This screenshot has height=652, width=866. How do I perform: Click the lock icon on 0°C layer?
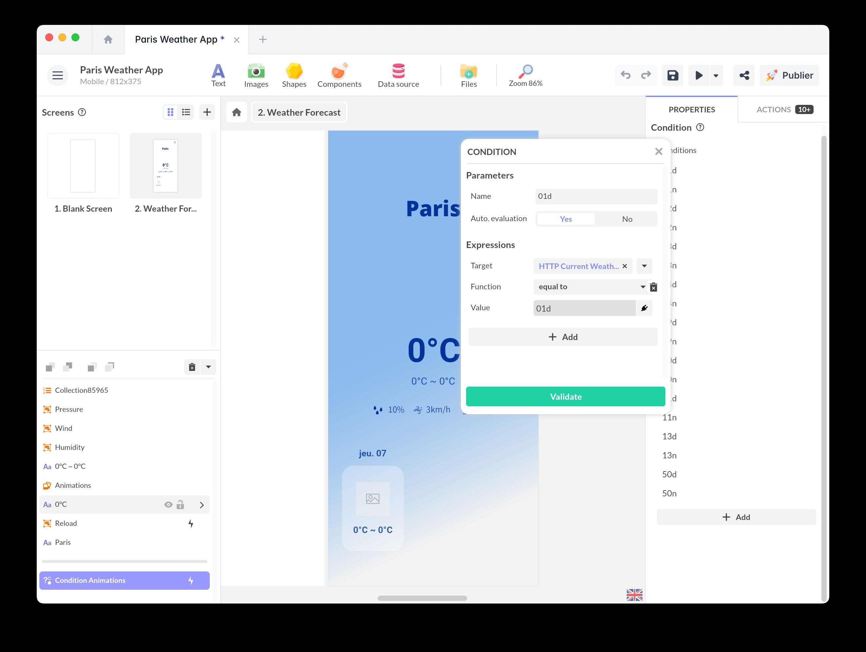pos(181,505)
